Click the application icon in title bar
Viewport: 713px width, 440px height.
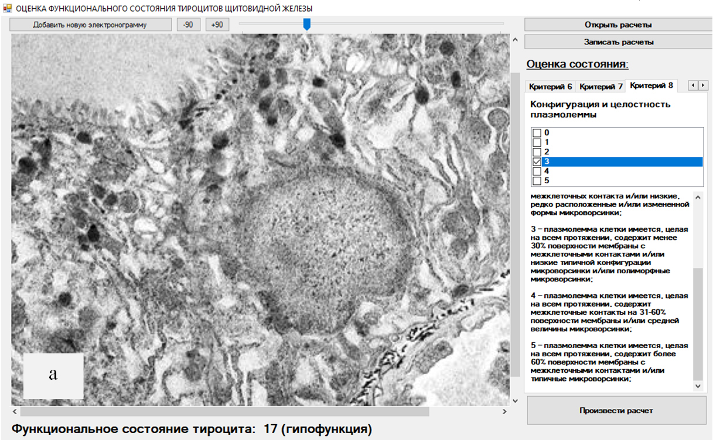coord(7,8)
